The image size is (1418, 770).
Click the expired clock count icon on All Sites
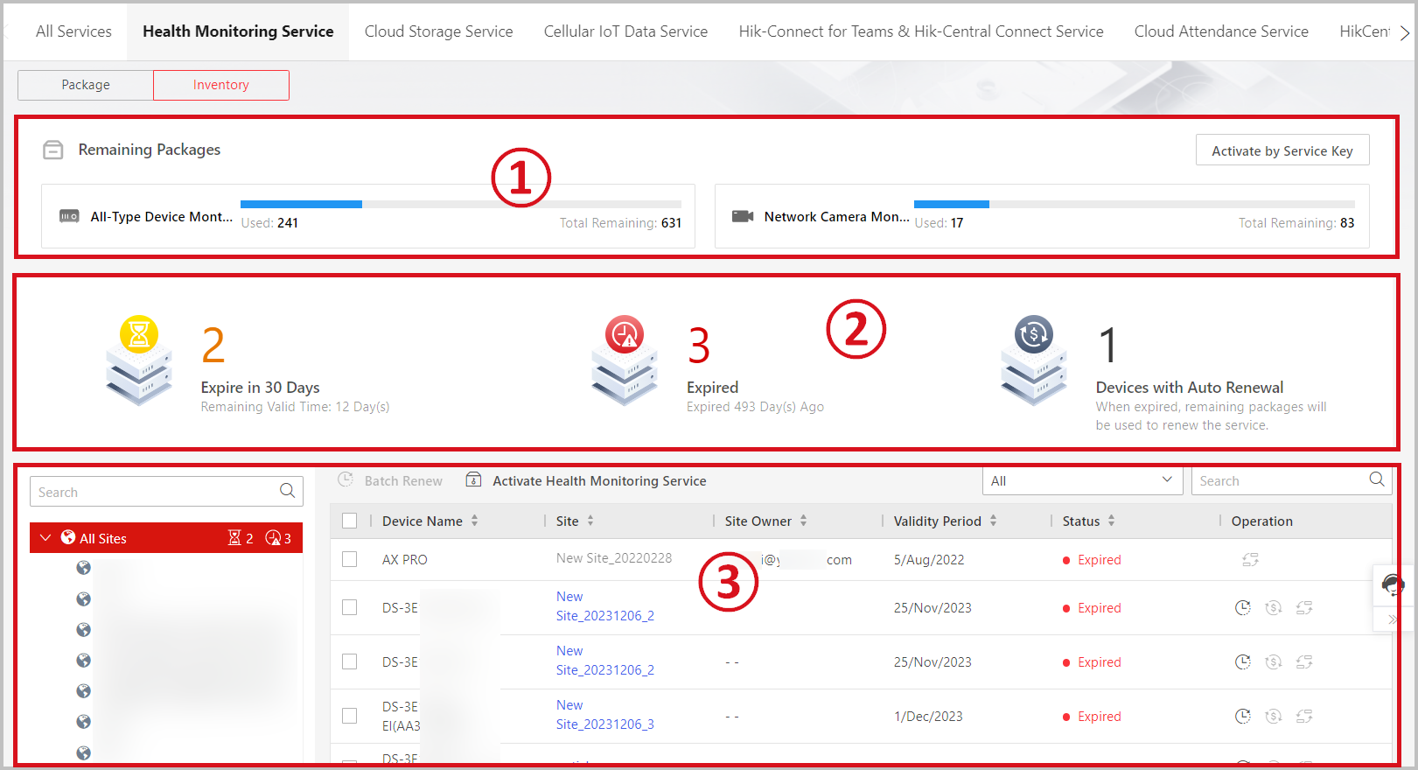coord(273,538)
